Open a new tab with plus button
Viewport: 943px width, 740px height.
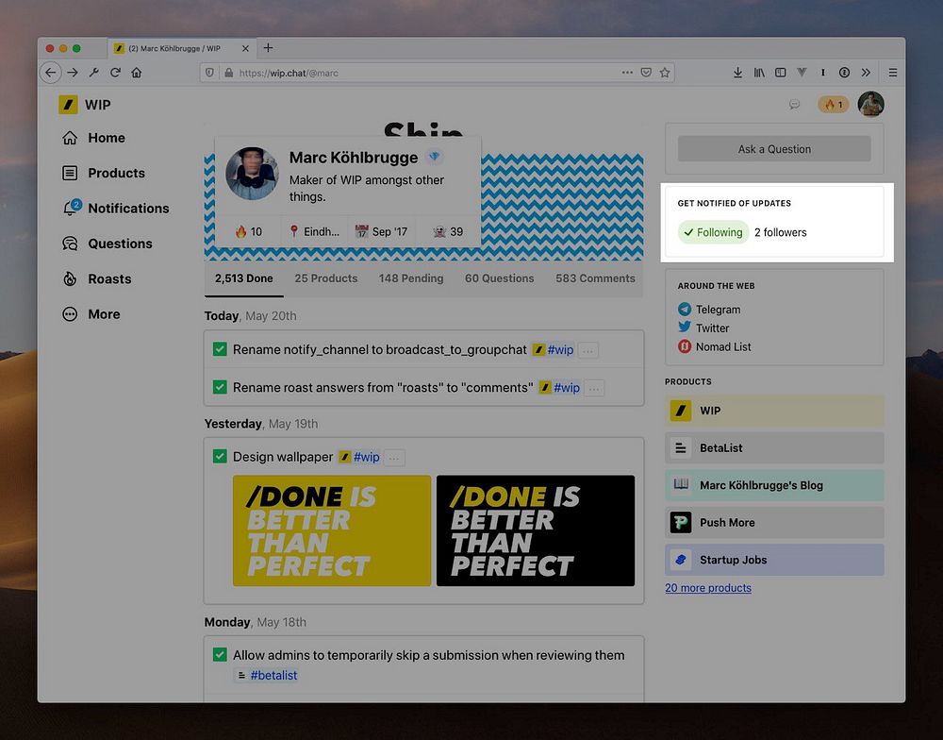pos(268,48)
